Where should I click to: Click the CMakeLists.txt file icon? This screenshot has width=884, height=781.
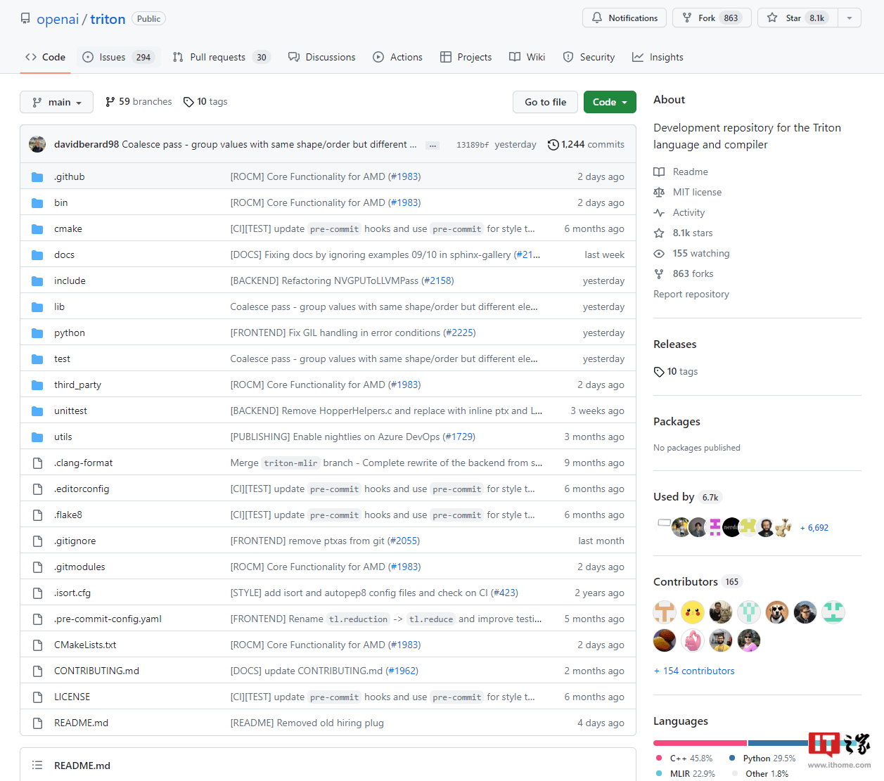point(37,645)
